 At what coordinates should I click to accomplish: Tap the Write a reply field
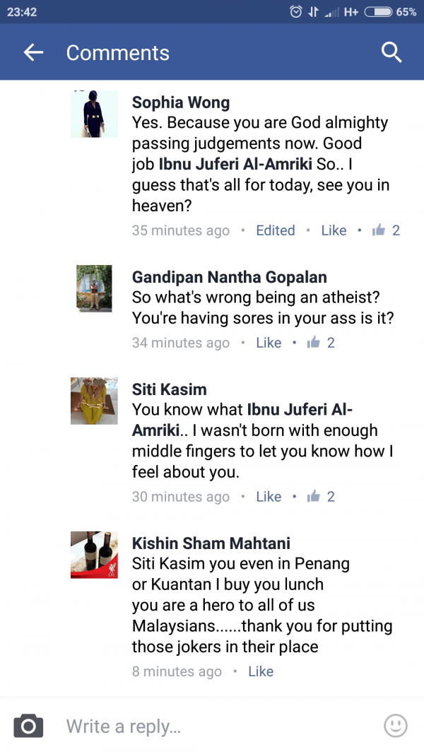pos(212,726)
